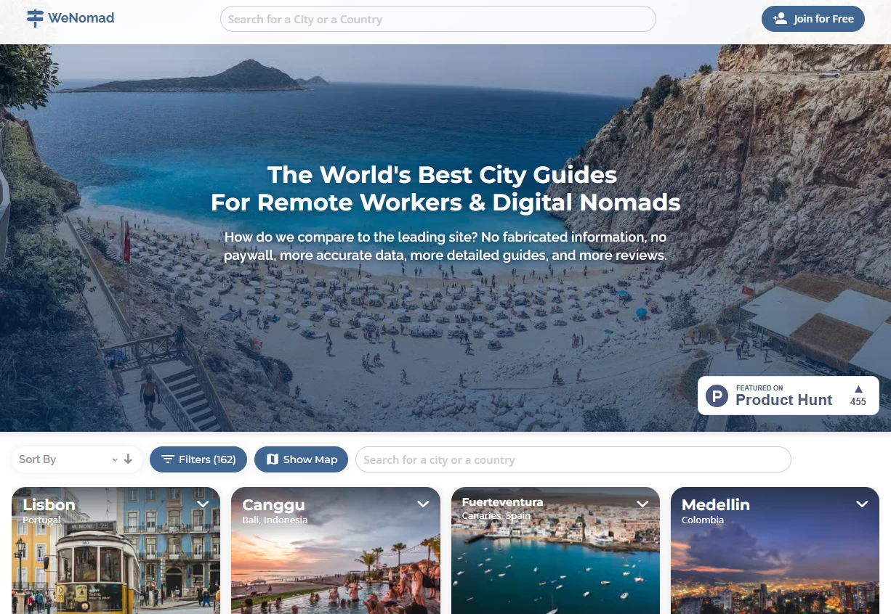Image resolution: width=891 pixels, height=614 pixels.
Task: Expand the Fuerteventura card chevron
Action: point(642,504)
